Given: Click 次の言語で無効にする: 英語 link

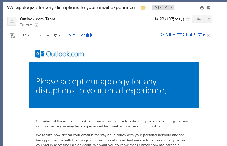Looking at the screenshot, I should pos(183,35).
